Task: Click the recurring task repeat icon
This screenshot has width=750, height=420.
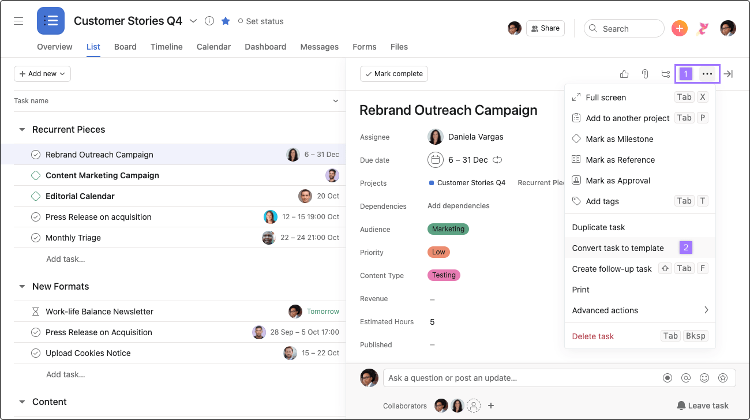Action: coord(497,160)
